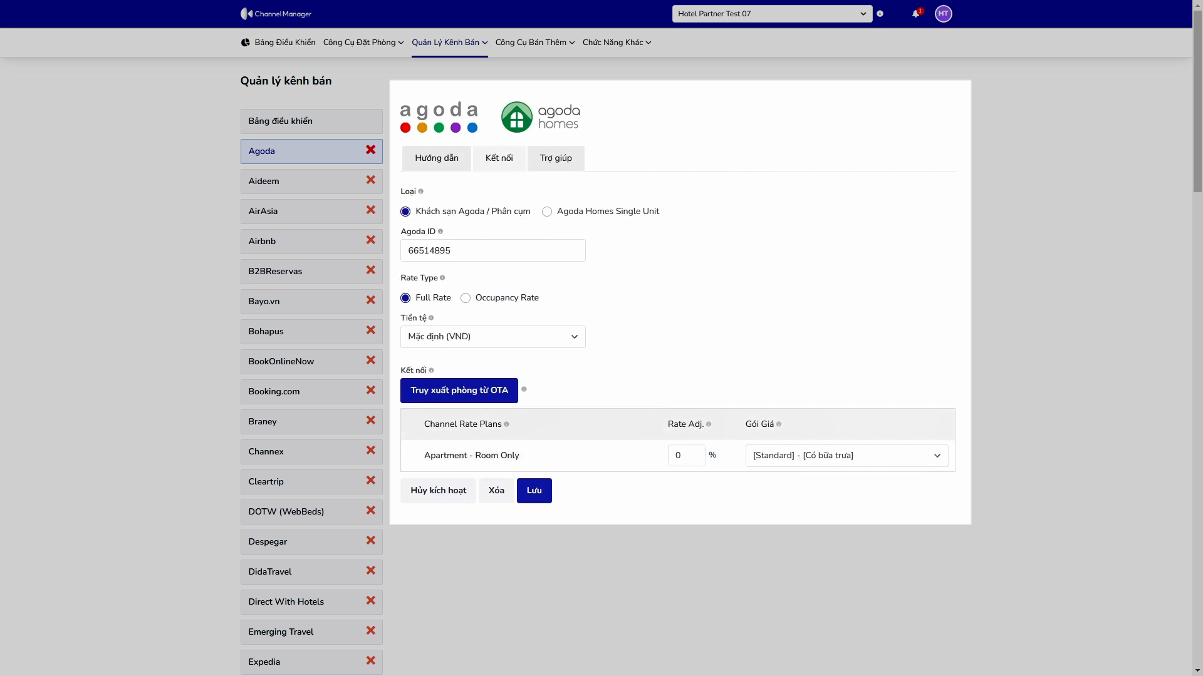
Task: Select Khách sạn Agoda / Phân cụm radio
Action: click(x=405, y=212)
